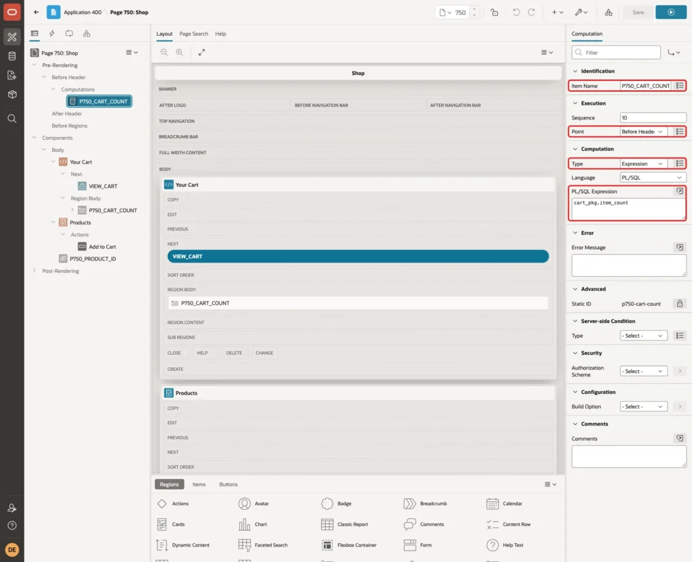The height and width of the screenshot is (562, 692).
Task: Click the Sequence input field
Action: pos(653,118)
